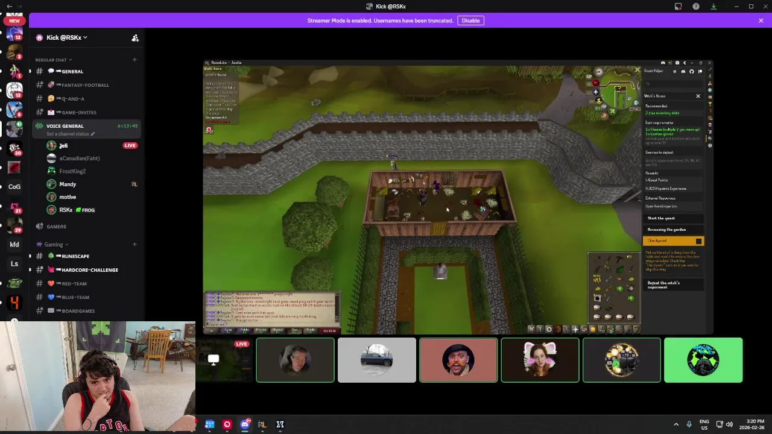The height and width of the screenshot is (434, 772).
Task: Select the car avatar participant tile
Action: pyautogui.click(x=376, y=360)
